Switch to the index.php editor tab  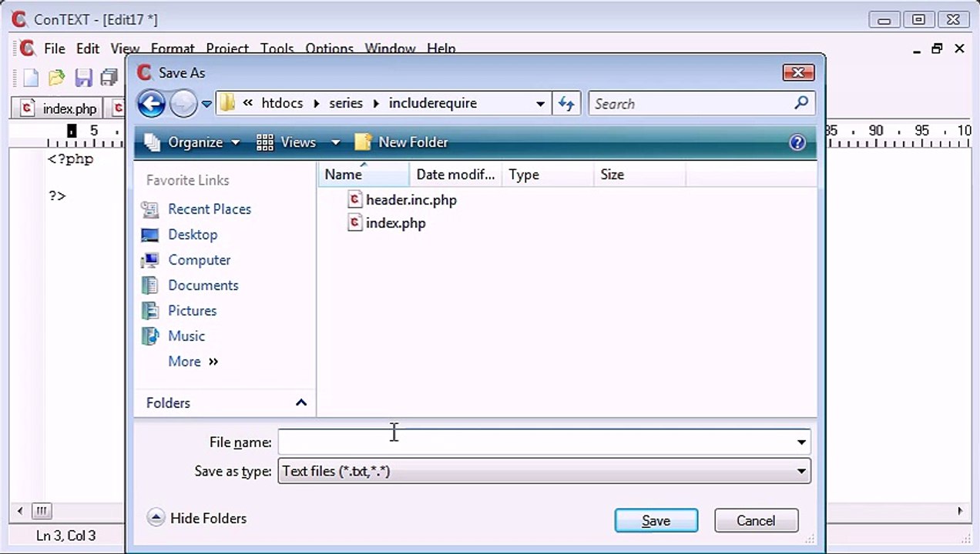59,108
